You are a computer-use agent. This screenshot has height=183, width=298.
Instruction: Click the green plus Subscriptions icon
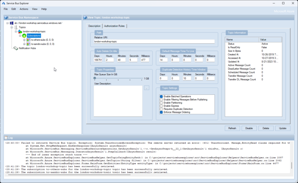24,36
